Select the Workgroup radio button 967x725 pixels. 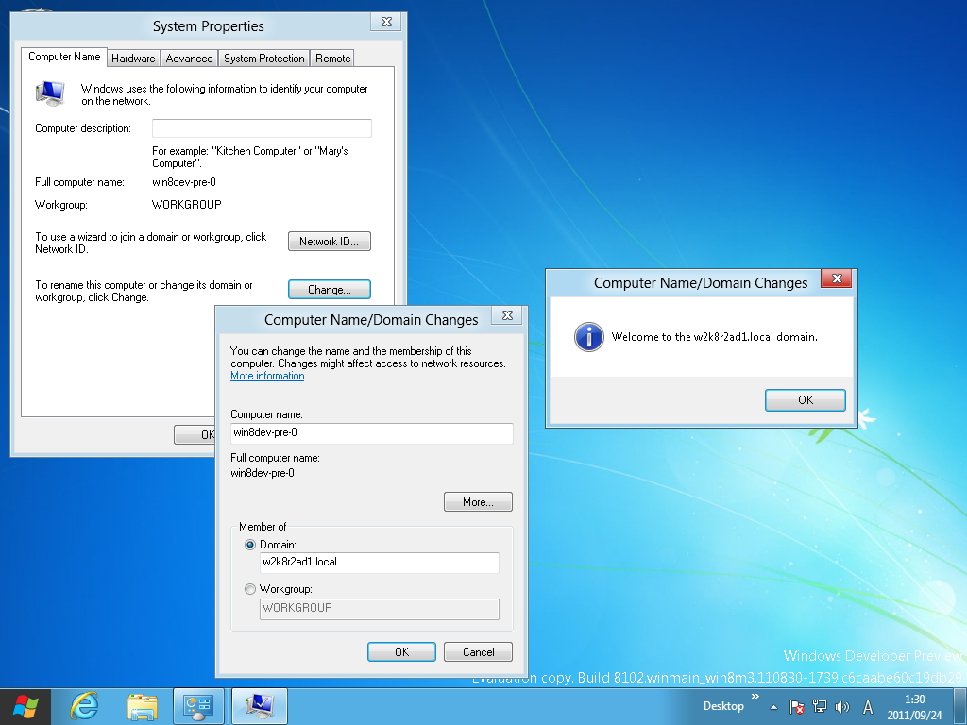click(x=250, y=589)
